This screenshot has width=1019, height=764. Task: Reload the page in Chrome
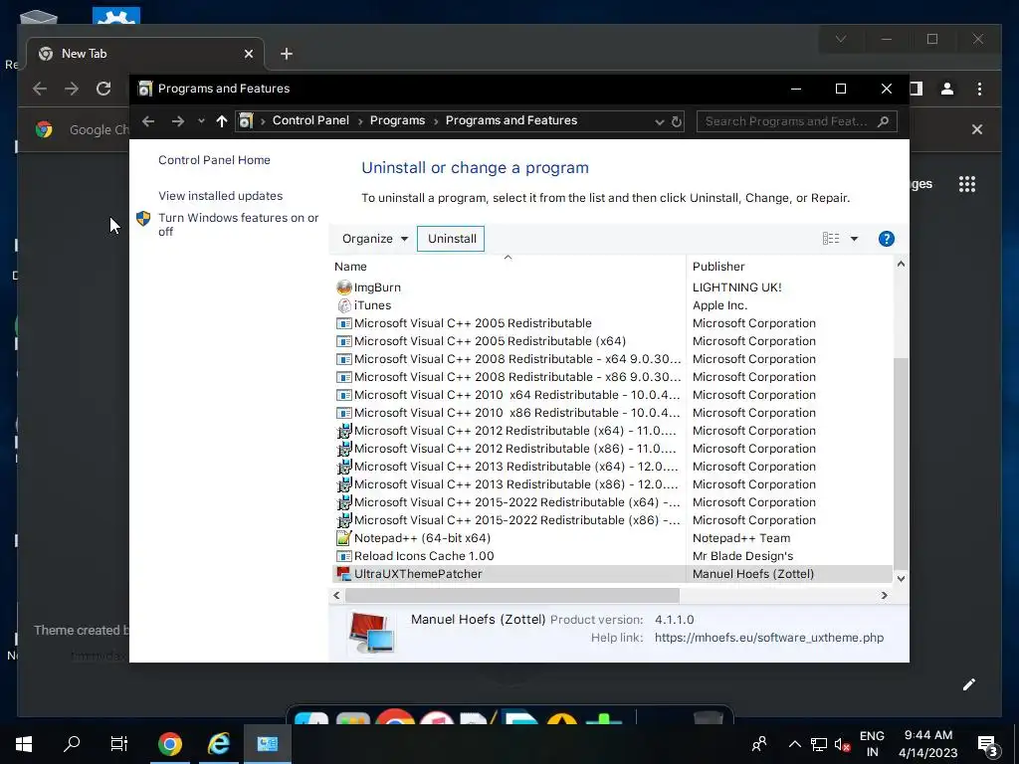coord(102,89)
